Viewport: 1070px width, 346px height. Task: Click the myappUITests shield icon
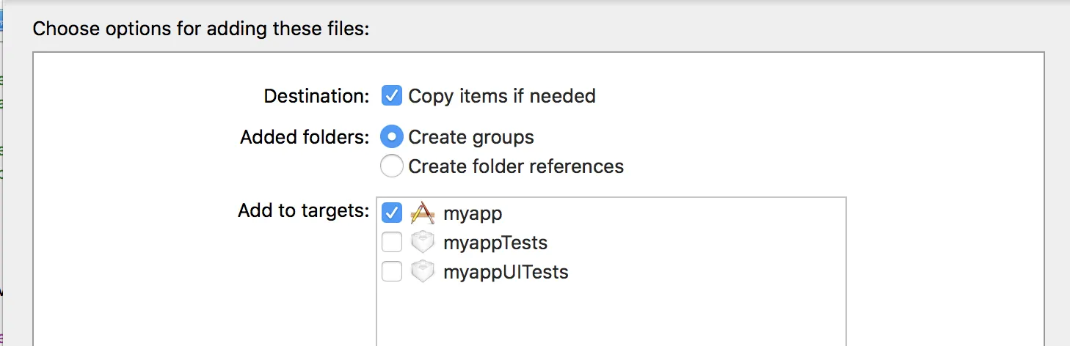tap(423, 272)
